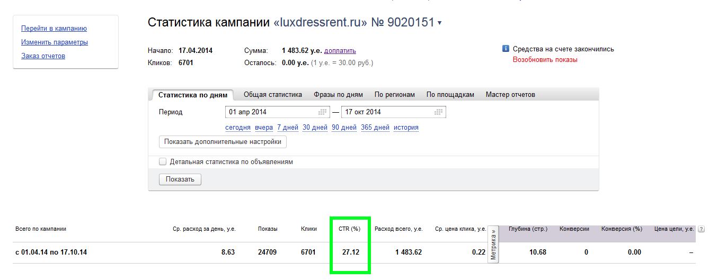Screen dimensions: 709x280
Task: Click the CTR (%) column header
Action: (349, 229)
